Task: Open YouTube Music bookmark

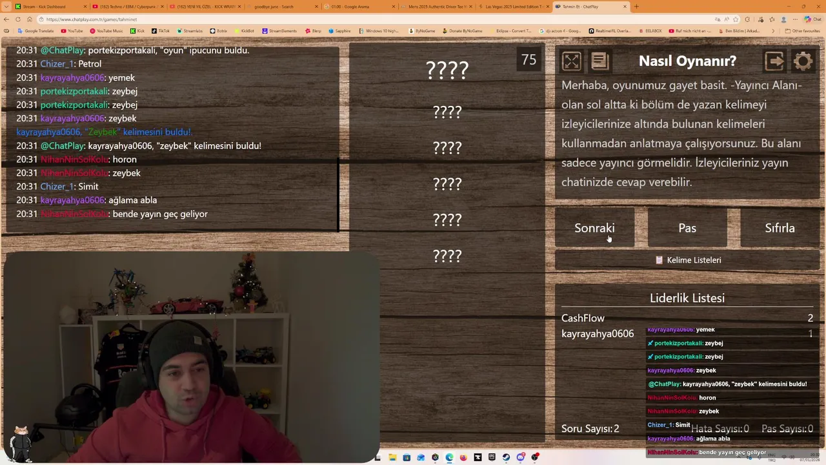Action: tap(106, 31)
